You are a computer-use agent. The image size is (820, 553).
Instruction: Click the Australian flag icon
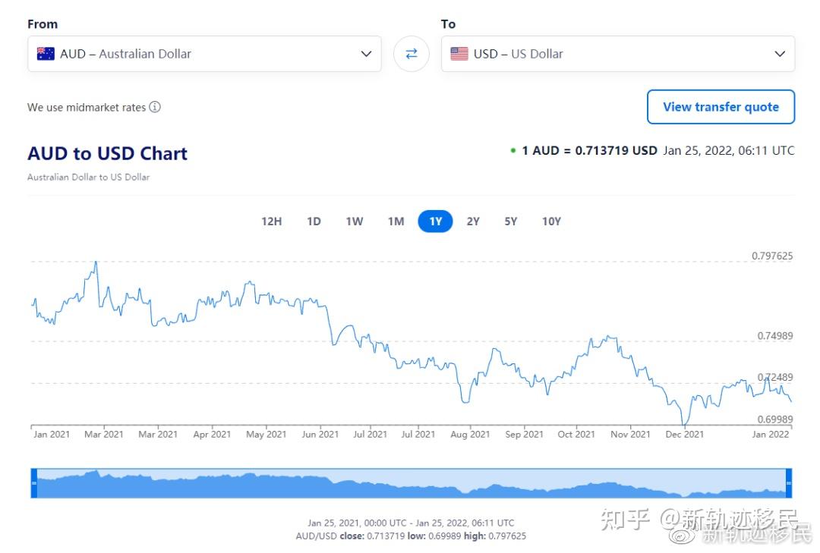pos(46,54)
